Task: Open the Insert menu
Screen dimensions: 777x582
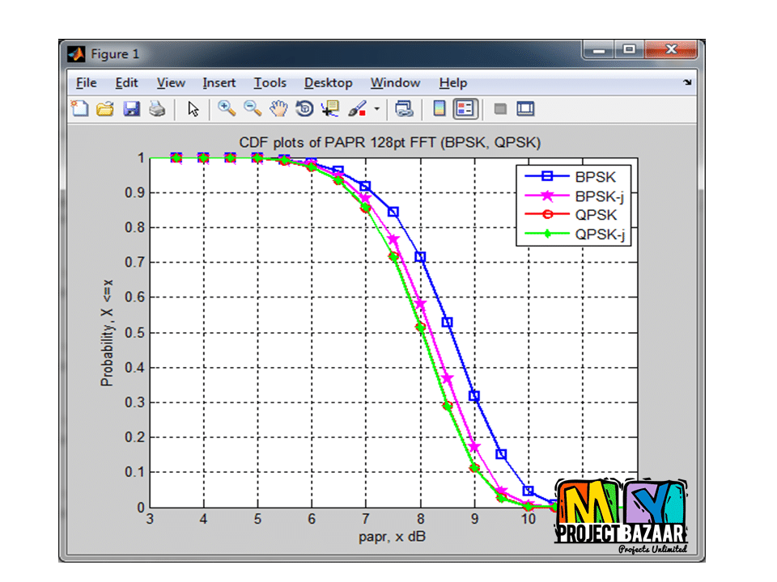Action: (x=219, y=82)
